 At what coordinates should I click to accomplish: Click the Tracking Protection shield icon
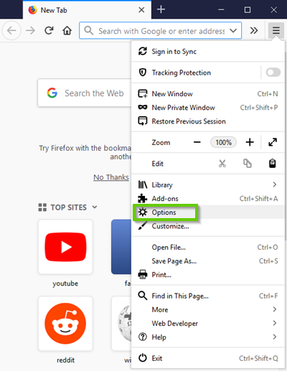(x=143, y=72)
